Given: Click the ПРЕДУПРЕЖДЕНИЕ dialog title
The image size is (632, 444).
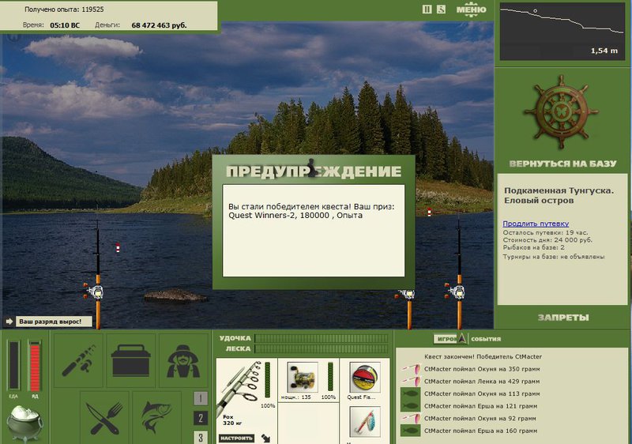Looking at the screenshot, I should coord(314,171).
